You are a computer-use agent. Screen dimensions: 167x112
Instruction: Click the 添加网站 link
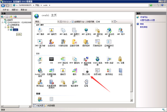point(145,17)
